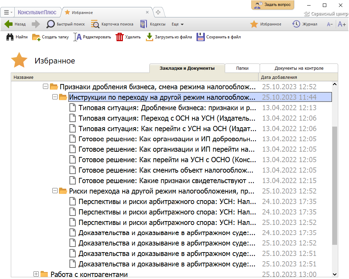Collapse Риски перехода на другой режим folder
Image resolution: width=349 pixels, height=279 pixels.
coord(55,191)
